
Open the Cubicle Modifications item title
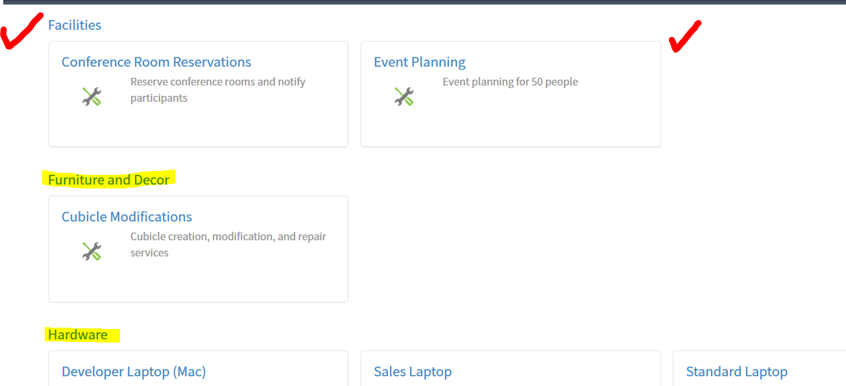click(127, 217)
